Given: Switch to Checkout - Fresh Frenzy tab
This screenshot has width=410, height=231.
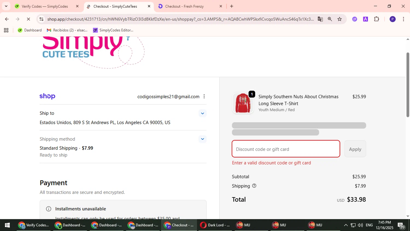Looking at the screenshot, I should click(184, 6).
